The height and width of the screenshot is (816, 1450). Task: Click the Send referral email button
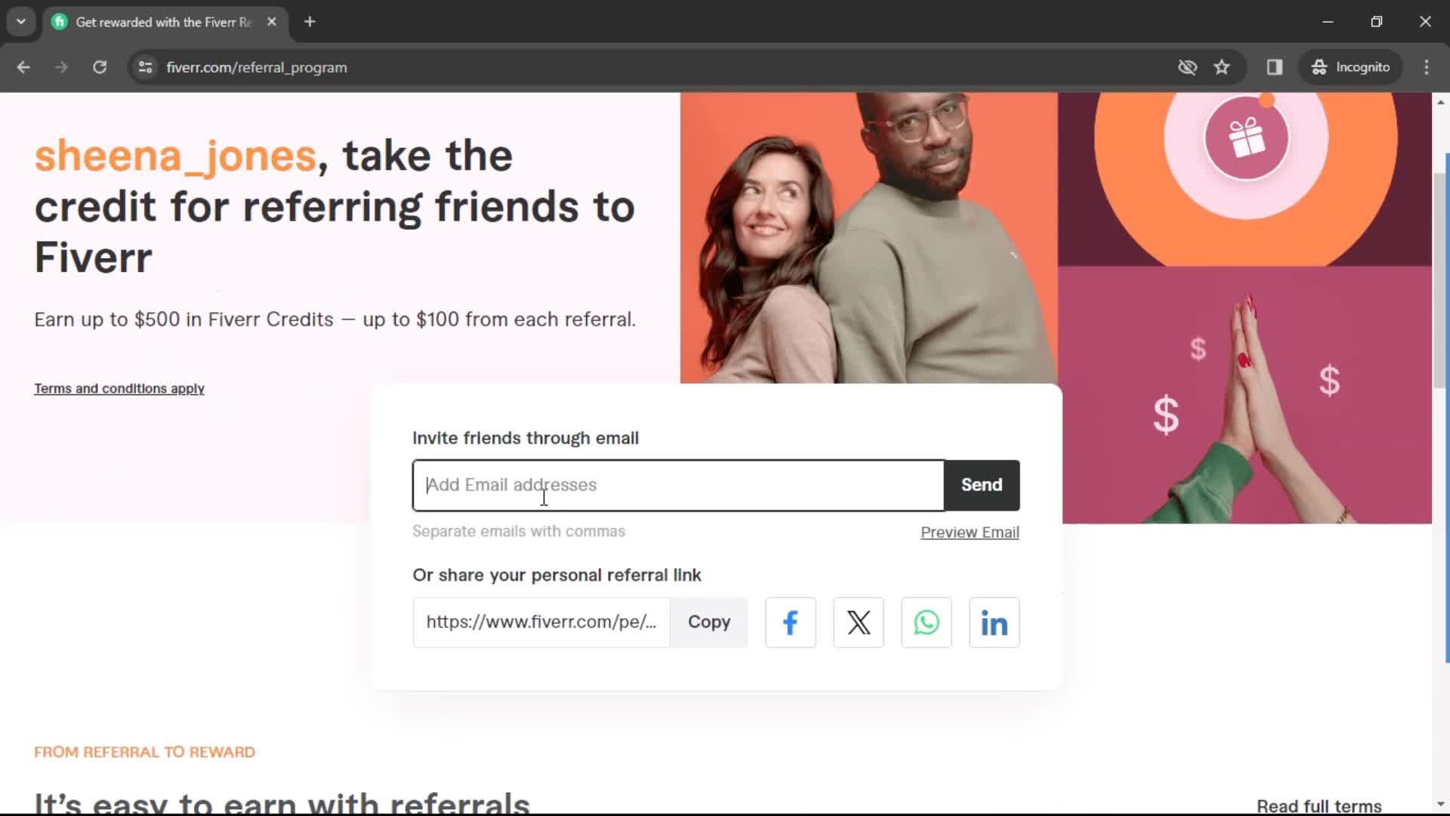click(982, 484)
